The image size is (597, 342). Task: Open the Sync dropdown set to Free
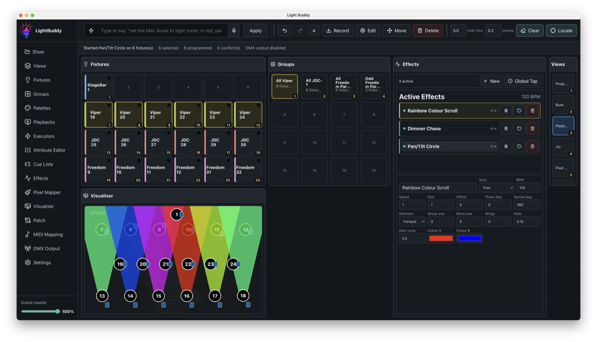tap(497, 188)
